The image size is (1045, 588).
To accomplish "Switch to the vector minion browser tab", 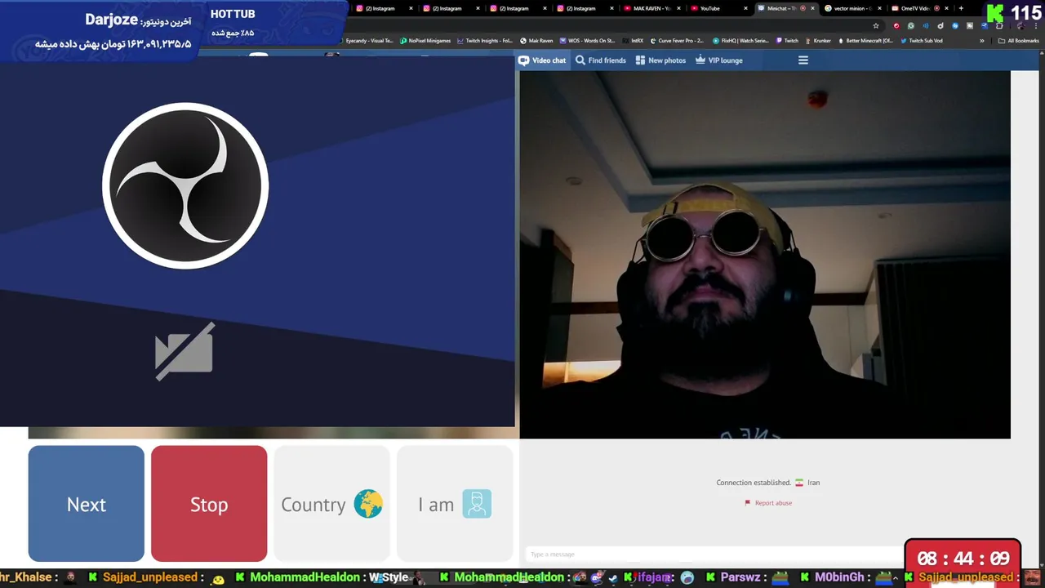I will [x=851, y=8].
